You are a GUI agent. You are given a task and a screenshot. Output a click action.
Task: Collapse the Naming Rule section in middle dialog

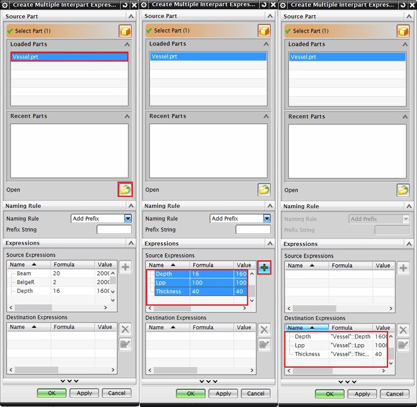click(270, 206)
